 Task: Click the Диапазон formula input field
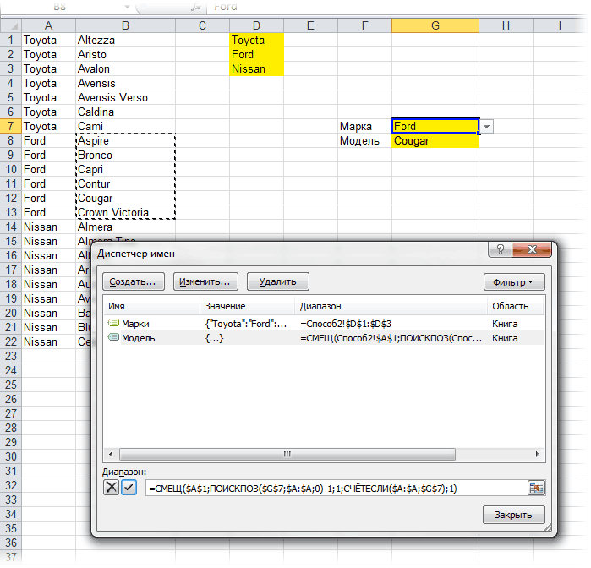point(337,488)
